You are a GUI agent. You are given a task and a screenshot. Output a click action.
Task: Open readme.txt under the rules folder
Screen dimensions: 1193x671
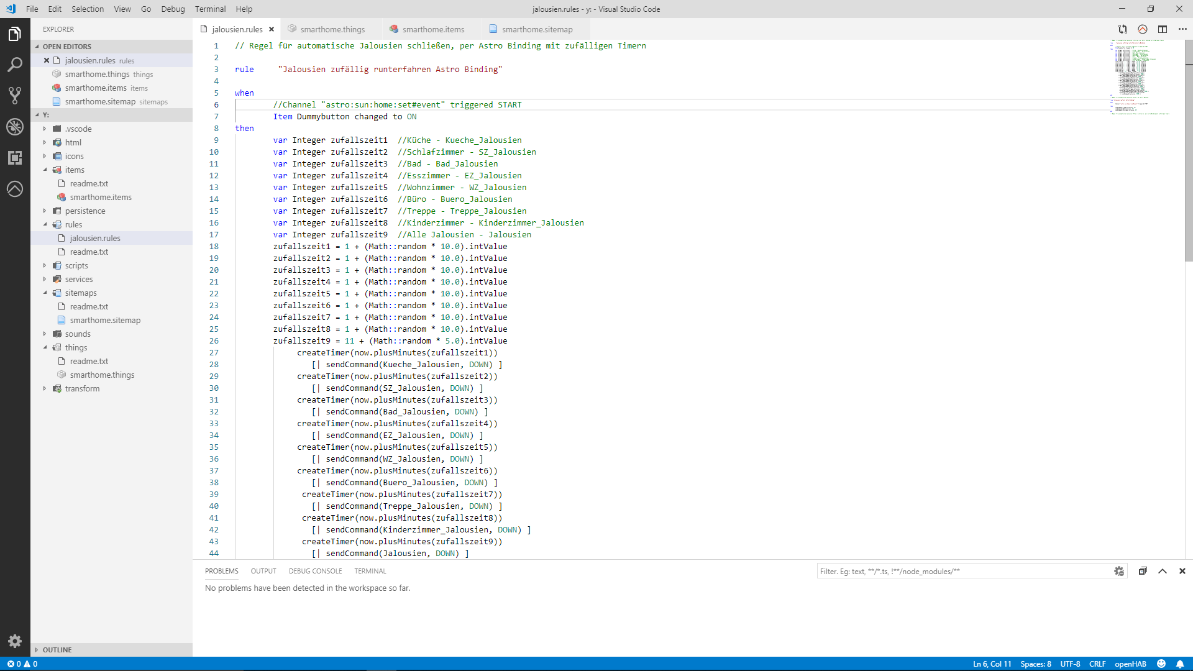89,252
